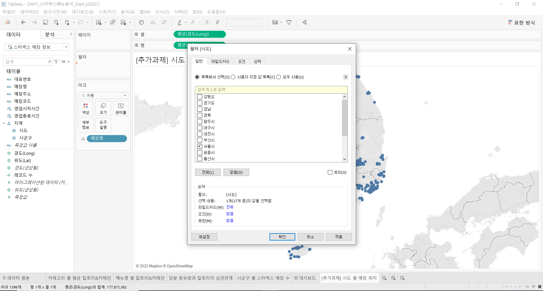Click the duplicate sheet icon

(113, 22)
